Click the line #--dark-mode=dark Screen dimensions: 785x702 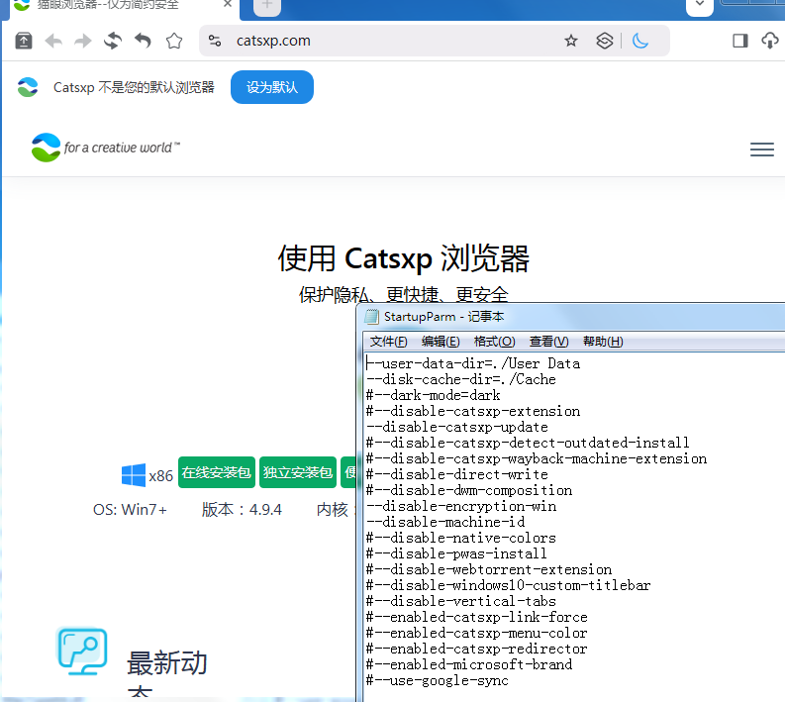(x=433, y=396)
